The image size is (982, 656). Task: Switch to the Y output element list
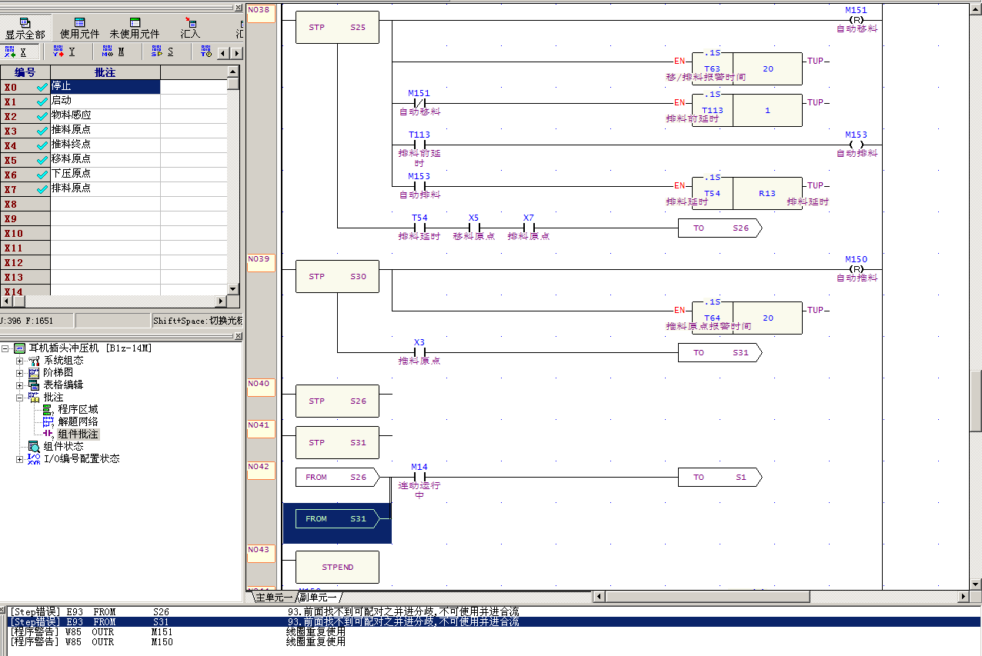pyautogui.click(x=63, y=52)
